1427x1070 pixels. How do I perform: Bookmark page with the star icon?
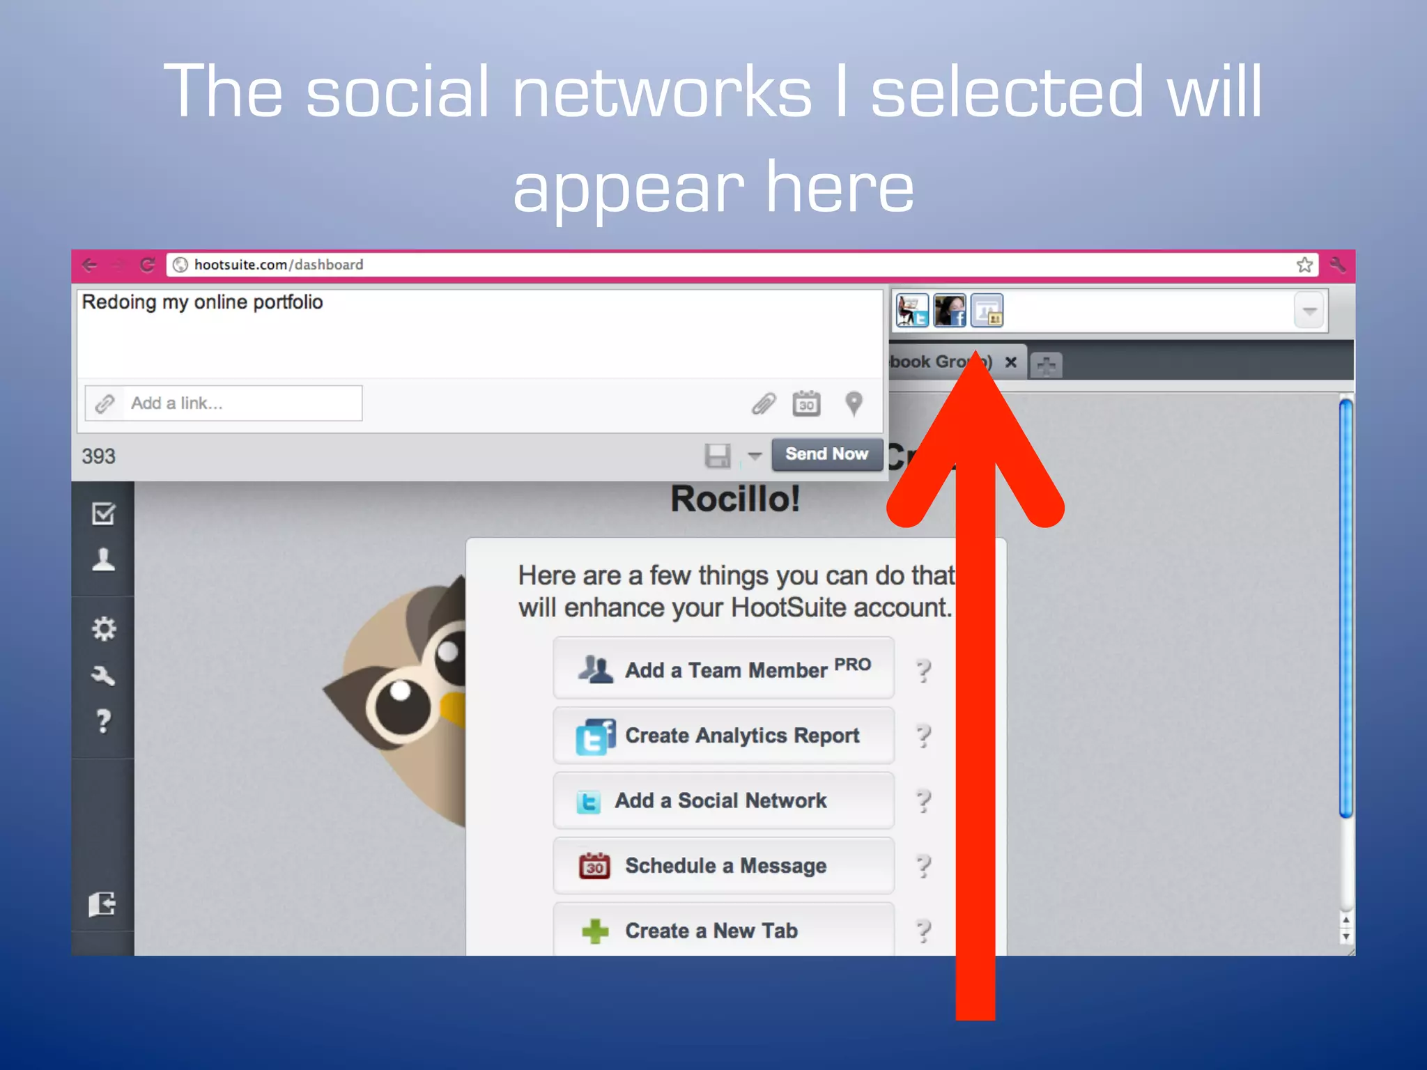pyautogui.click(x=1304, y=265)
